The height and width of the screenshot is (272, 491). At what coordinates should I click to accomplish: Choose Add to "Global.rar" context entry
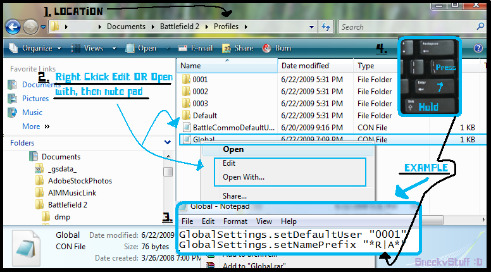click(x=254, y=266)
